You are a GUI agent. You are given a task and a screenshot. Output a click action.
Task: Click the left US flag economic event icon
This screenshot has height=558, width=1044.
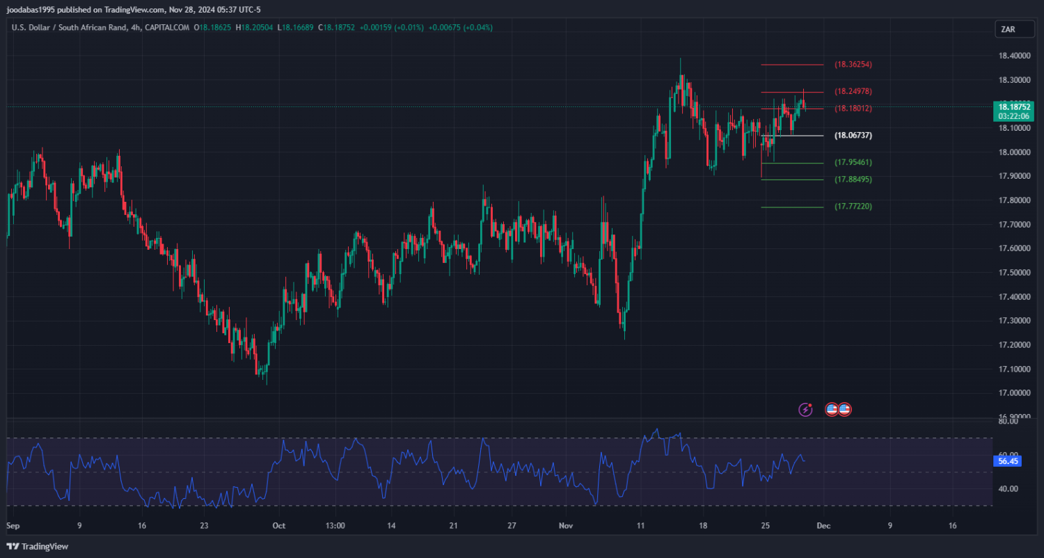click(832, 410)
